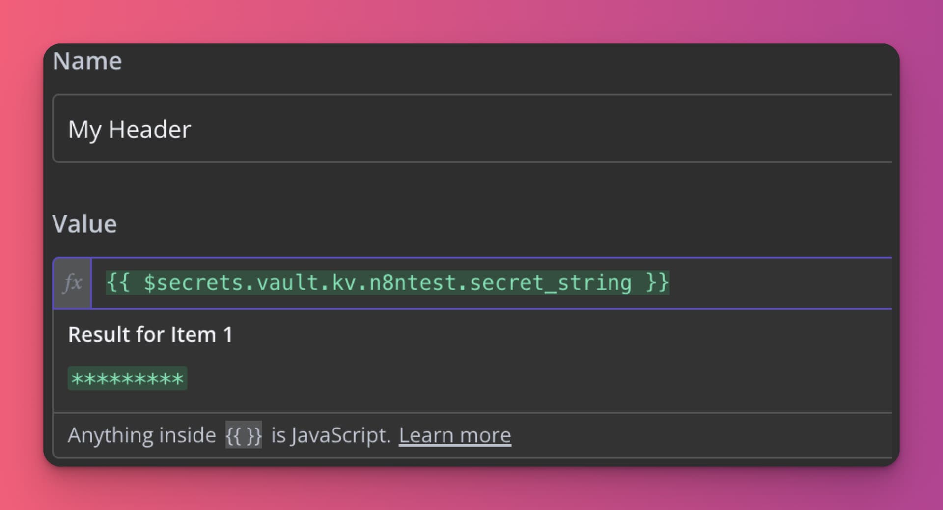The width and height of the screenshot is (943, 510).
Task: Click the masked asterisks result
Action: [x=127, y=378]
